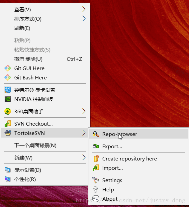Click the Help question mark icon
This screenshot has height=207, width=189.
pyautogui.click(x=95, y=189)
